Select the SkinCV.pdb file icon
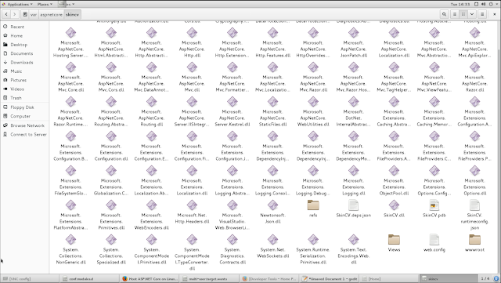Viewport: 501px width, 283px height. click(x=434, y=205)
